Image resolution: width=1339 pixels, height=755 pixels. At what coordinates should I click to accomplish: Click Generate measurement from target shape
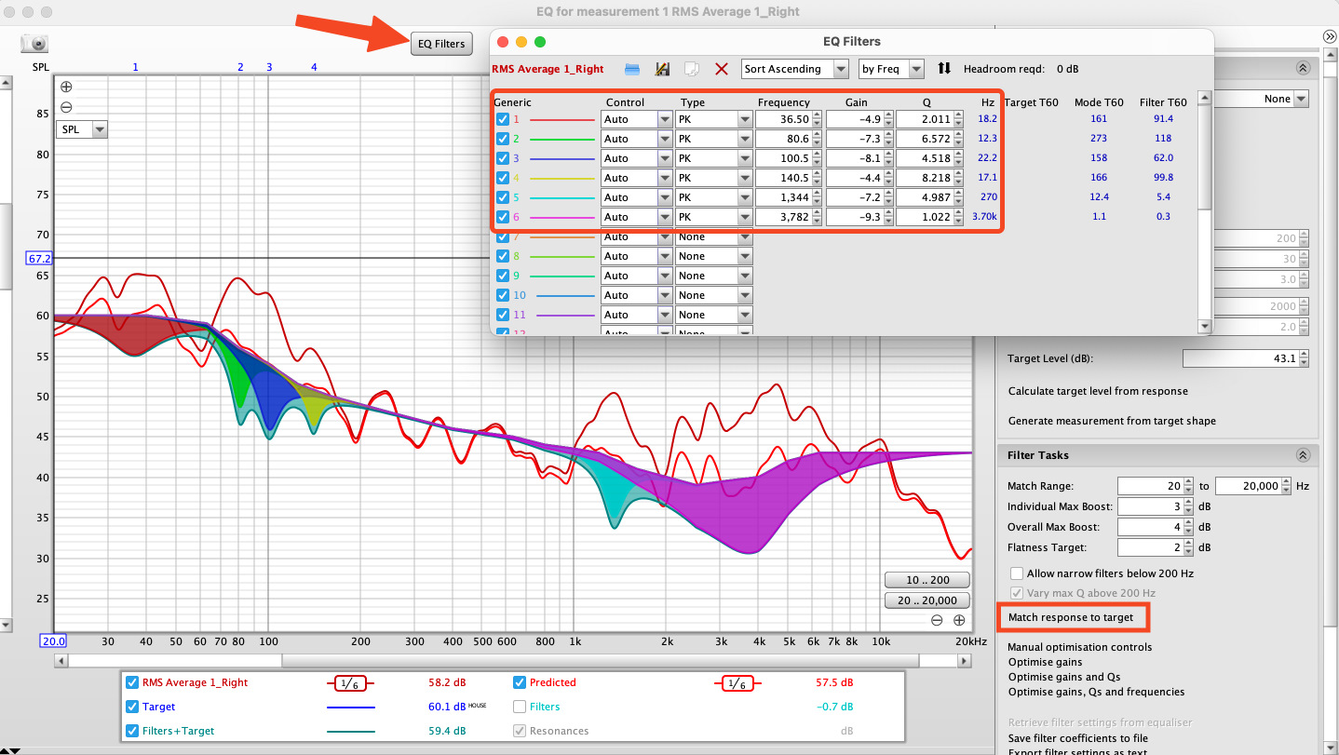click(1112, 421)
